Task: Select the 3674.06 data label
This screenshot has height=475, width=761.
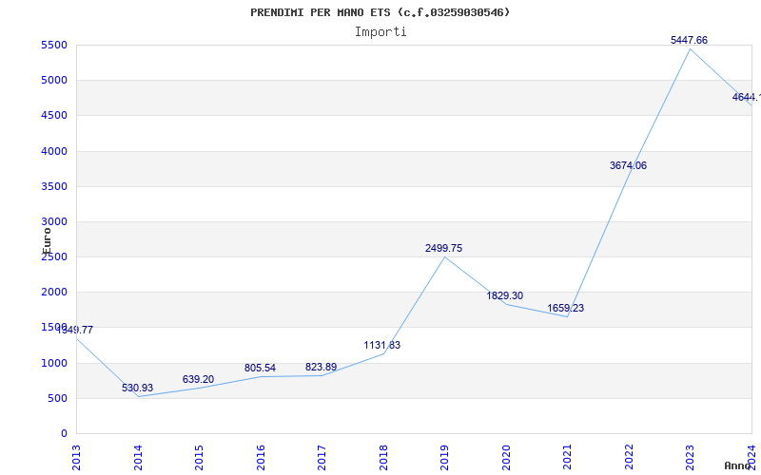Action: (628, 165)
